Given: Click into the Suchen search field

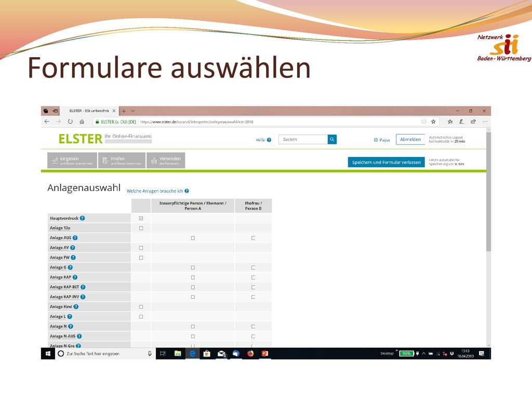Looking at the screenshot, I should (x=303, y=139).
